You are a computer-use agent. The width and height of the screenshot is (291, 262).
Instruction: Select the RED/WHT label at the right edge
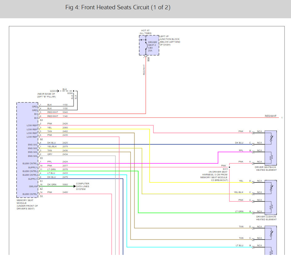pos(271,116)
